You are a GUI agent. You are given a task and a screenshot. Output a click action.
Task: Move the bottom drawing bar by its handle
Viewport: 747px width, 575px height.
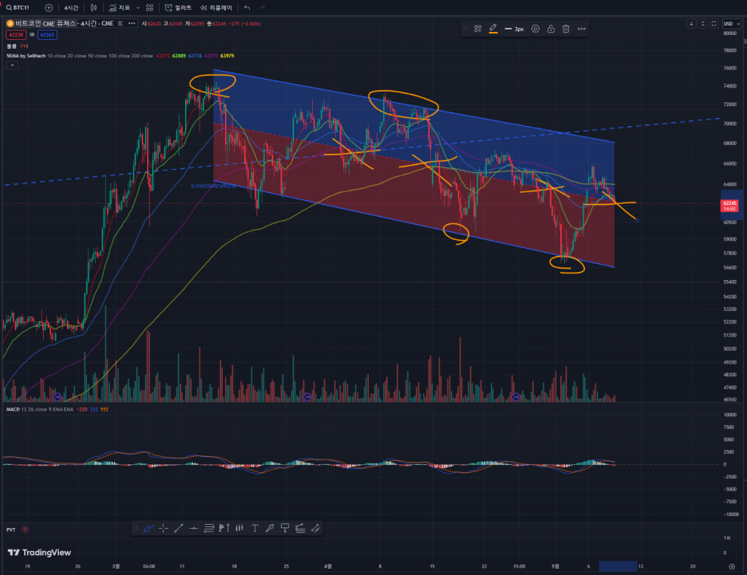136,528
